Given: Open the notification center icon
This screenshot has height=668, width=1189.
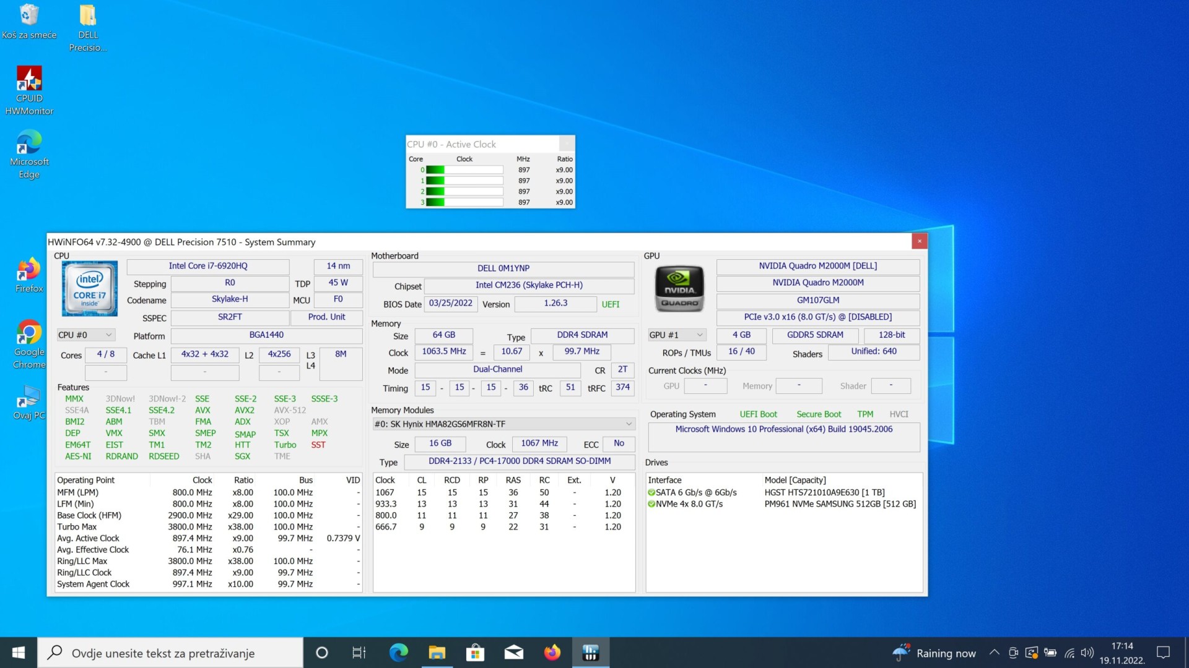Looking at the screenshot, I should [1164, 653].
